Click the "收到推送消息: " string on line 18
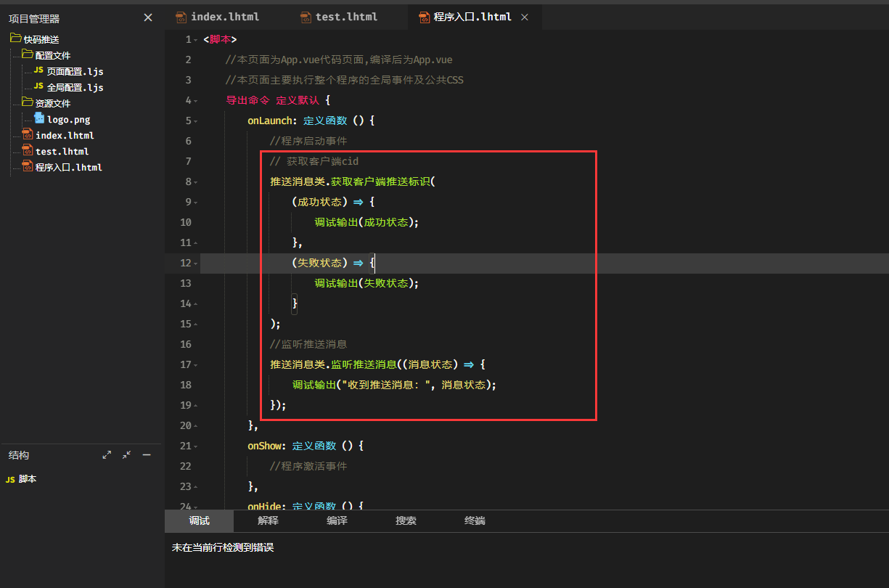889x588 pixels. (385, 385)
